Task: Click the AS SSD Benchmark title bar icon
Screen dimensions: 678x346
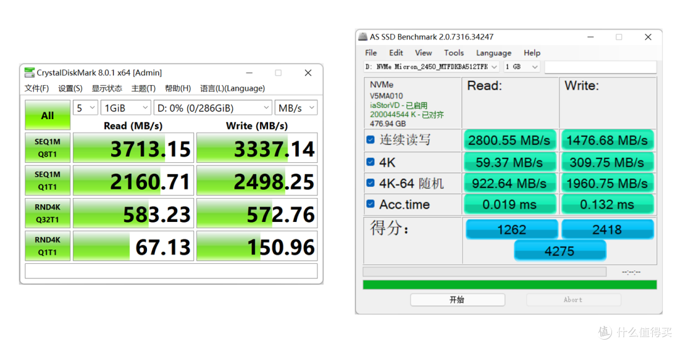Action: (x=362, y=37)
